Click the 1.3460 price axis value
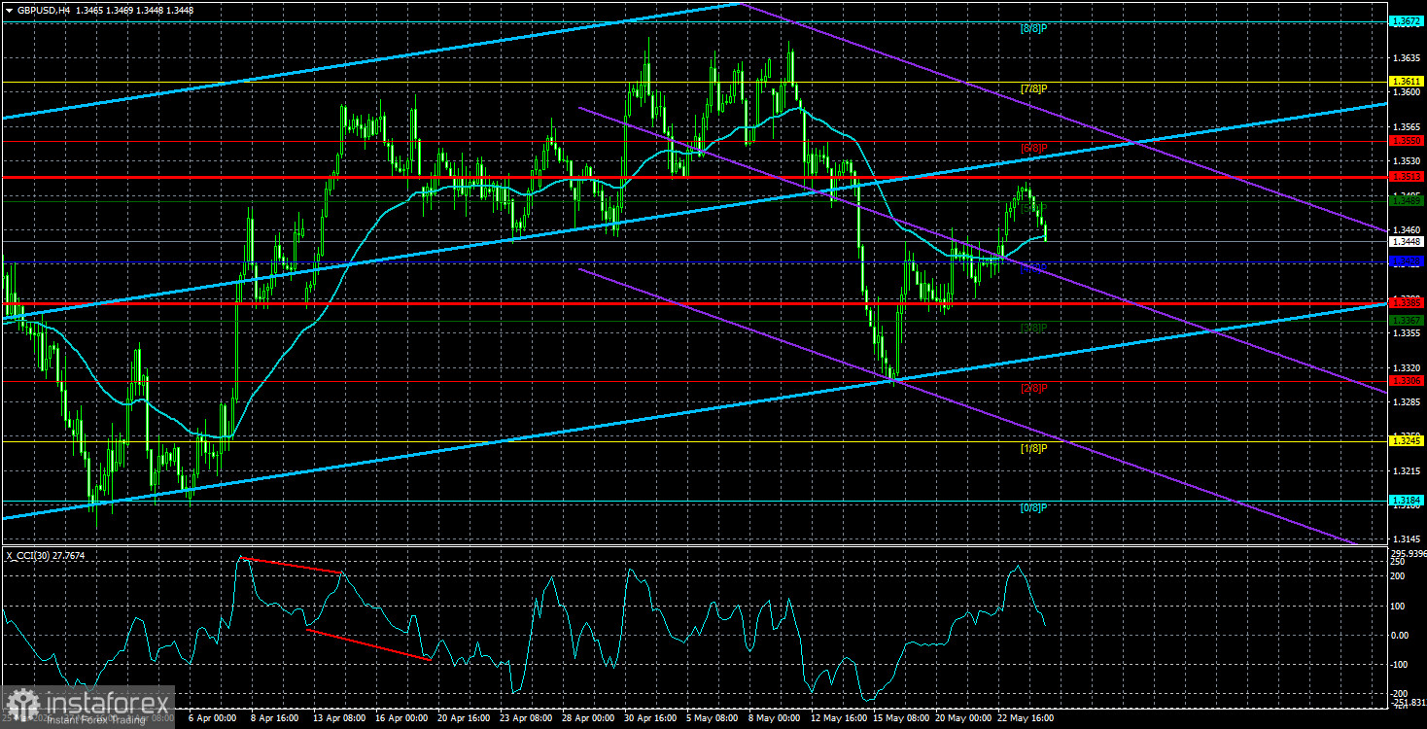 click(x=1407, y=229)
